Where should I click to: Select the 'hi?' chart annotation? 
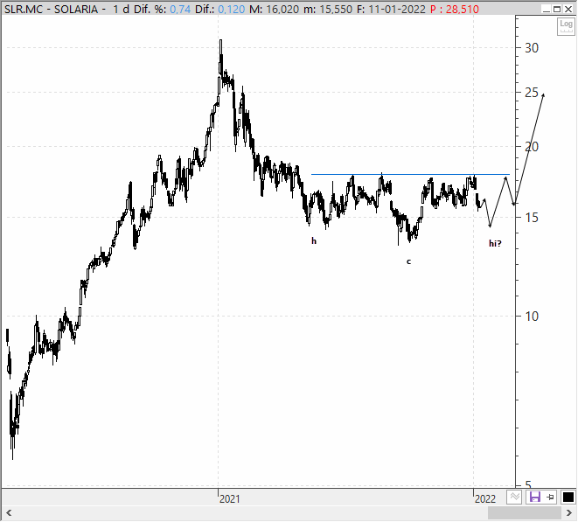point(495,243)
